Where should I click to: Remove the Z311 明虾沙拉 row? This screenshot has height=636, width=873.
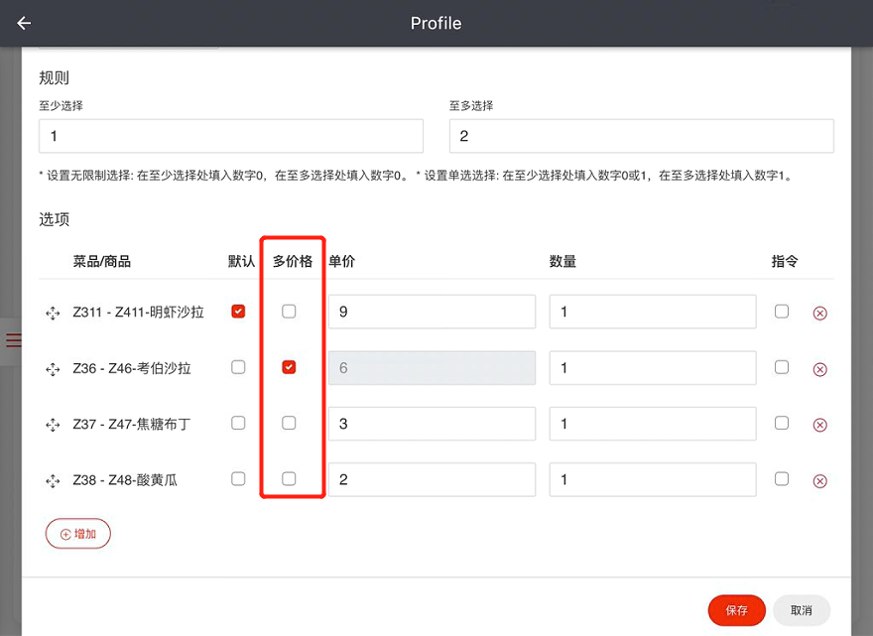point(819,313)
